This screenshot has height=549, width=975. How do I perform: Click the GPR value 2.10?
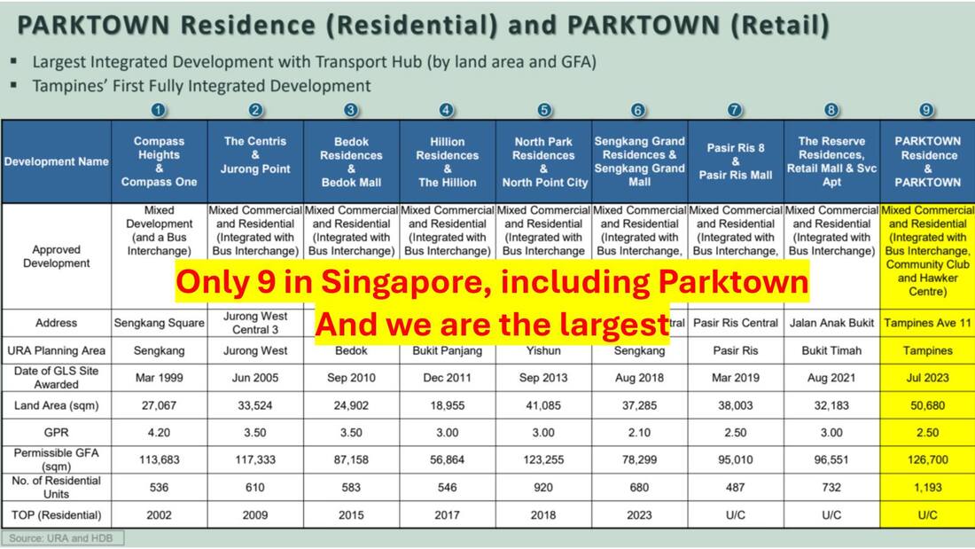(x=639, y=433)
